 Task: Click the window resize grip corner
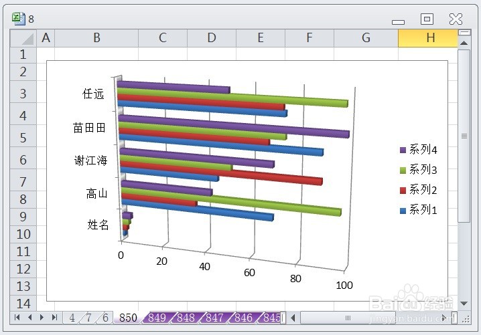point(466,319)
